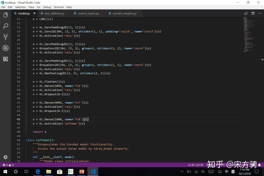The width and height of the screenshot is (264, 176).
Task: Click the LRN()(x) line
Action: point(43,19)
